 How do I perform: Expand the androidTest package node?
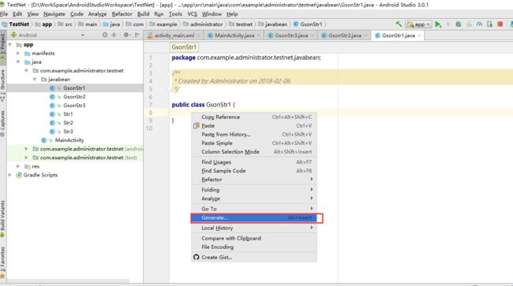[26, 149]
